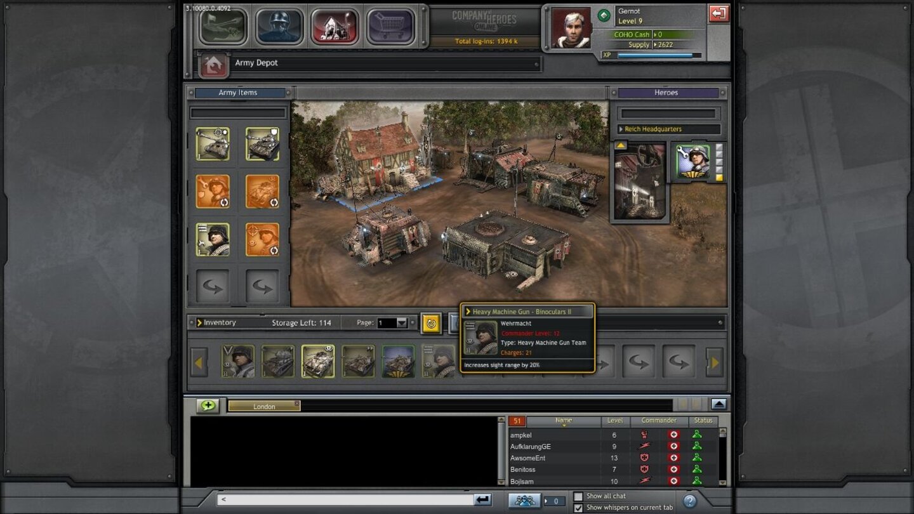This screenshot has height=514, width=914.
Task: Expand the Inventory header arrow
Action: click(x=199, y=322)
